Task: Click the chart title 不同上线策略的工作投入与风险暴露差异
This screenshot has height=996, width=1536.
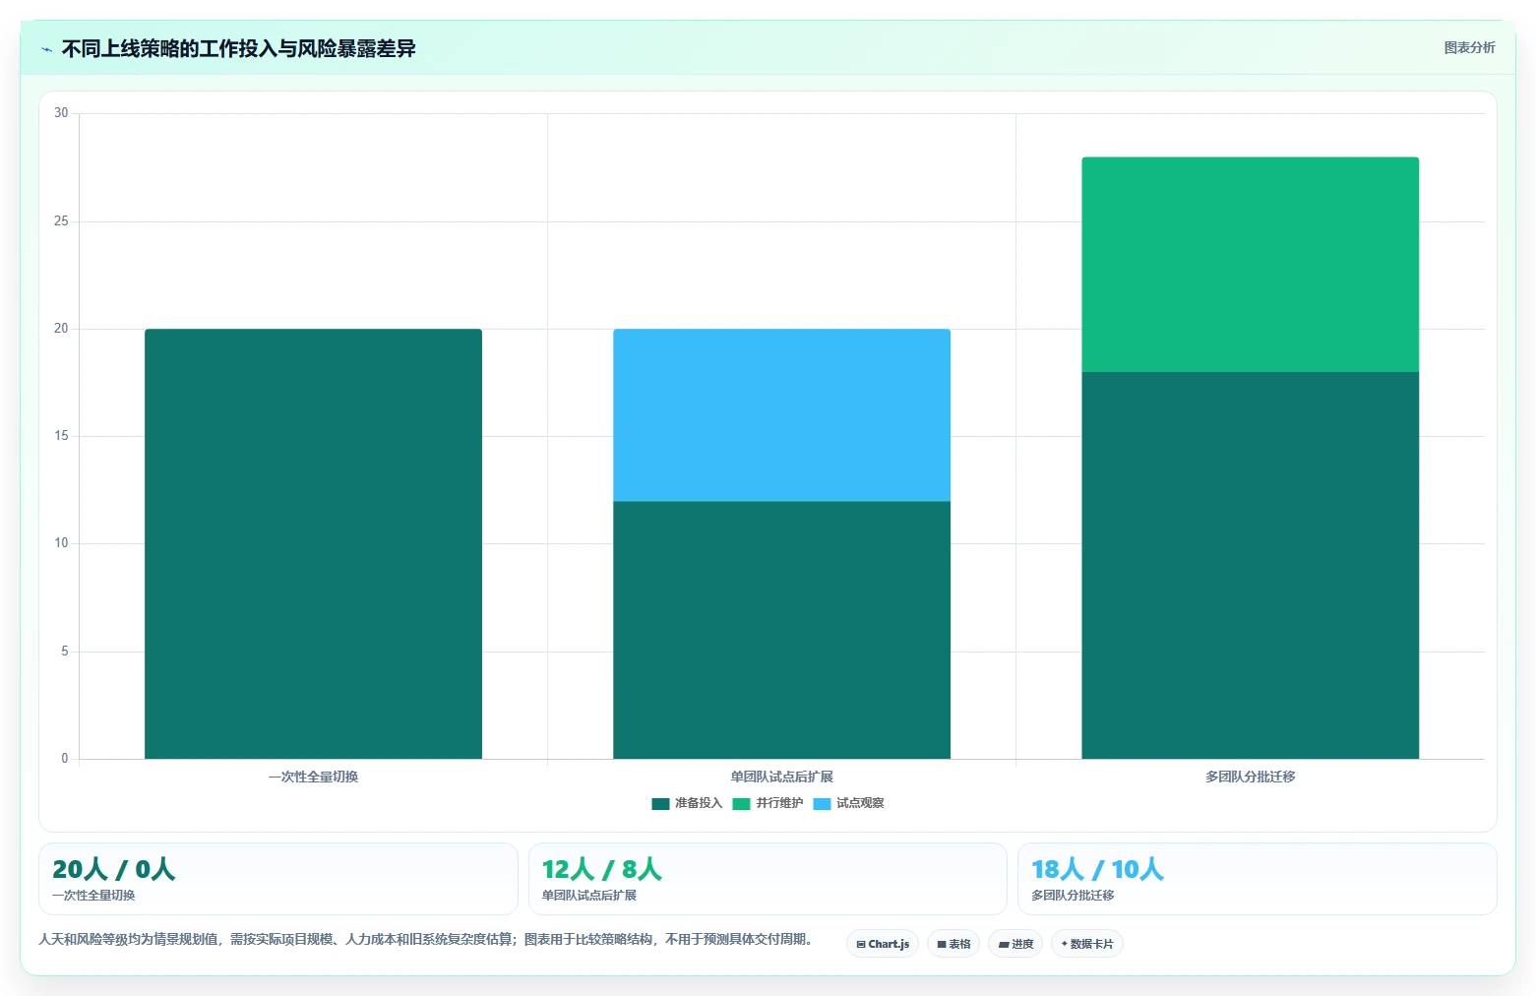Action: (238, 48)
